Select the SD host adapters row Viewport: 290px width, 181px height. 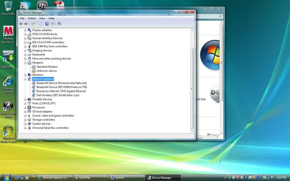[42, 111]
